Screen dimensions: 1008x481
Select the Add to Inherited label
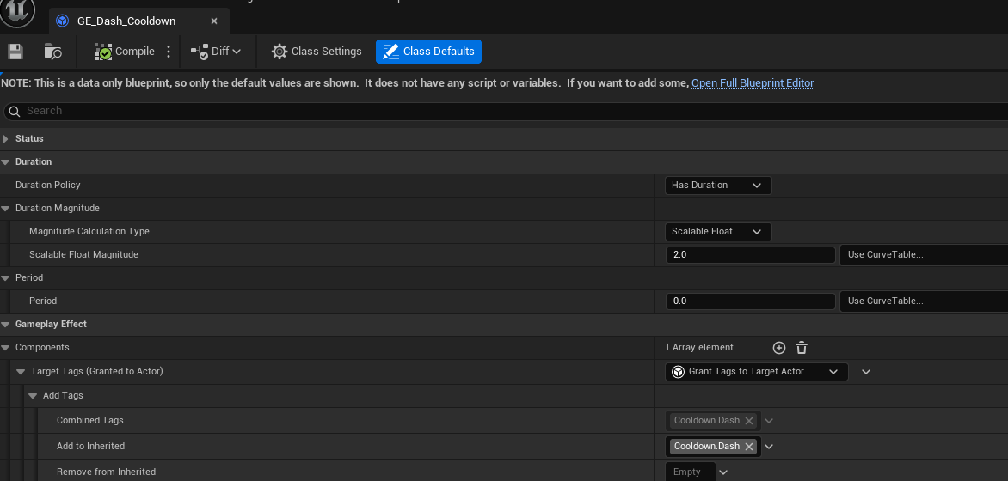90,446
